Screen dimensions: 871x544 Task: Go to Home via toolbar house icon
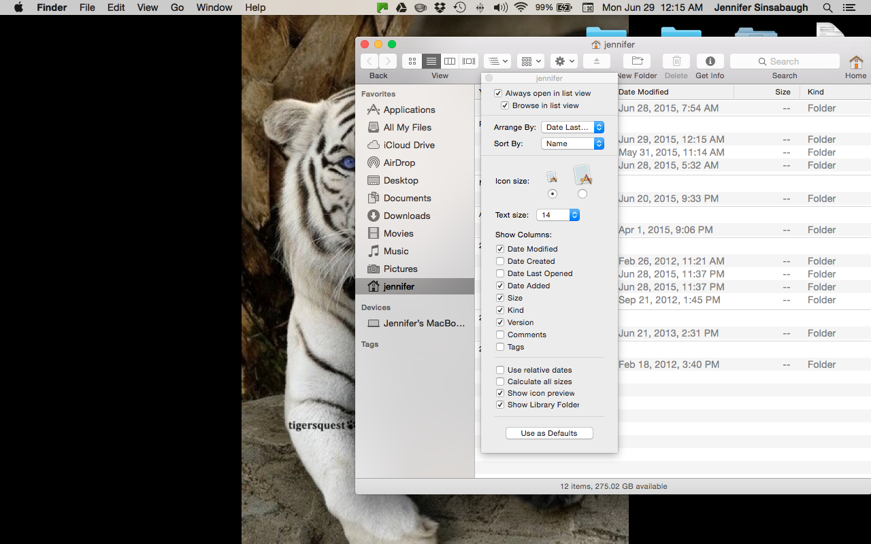(856, 62)
